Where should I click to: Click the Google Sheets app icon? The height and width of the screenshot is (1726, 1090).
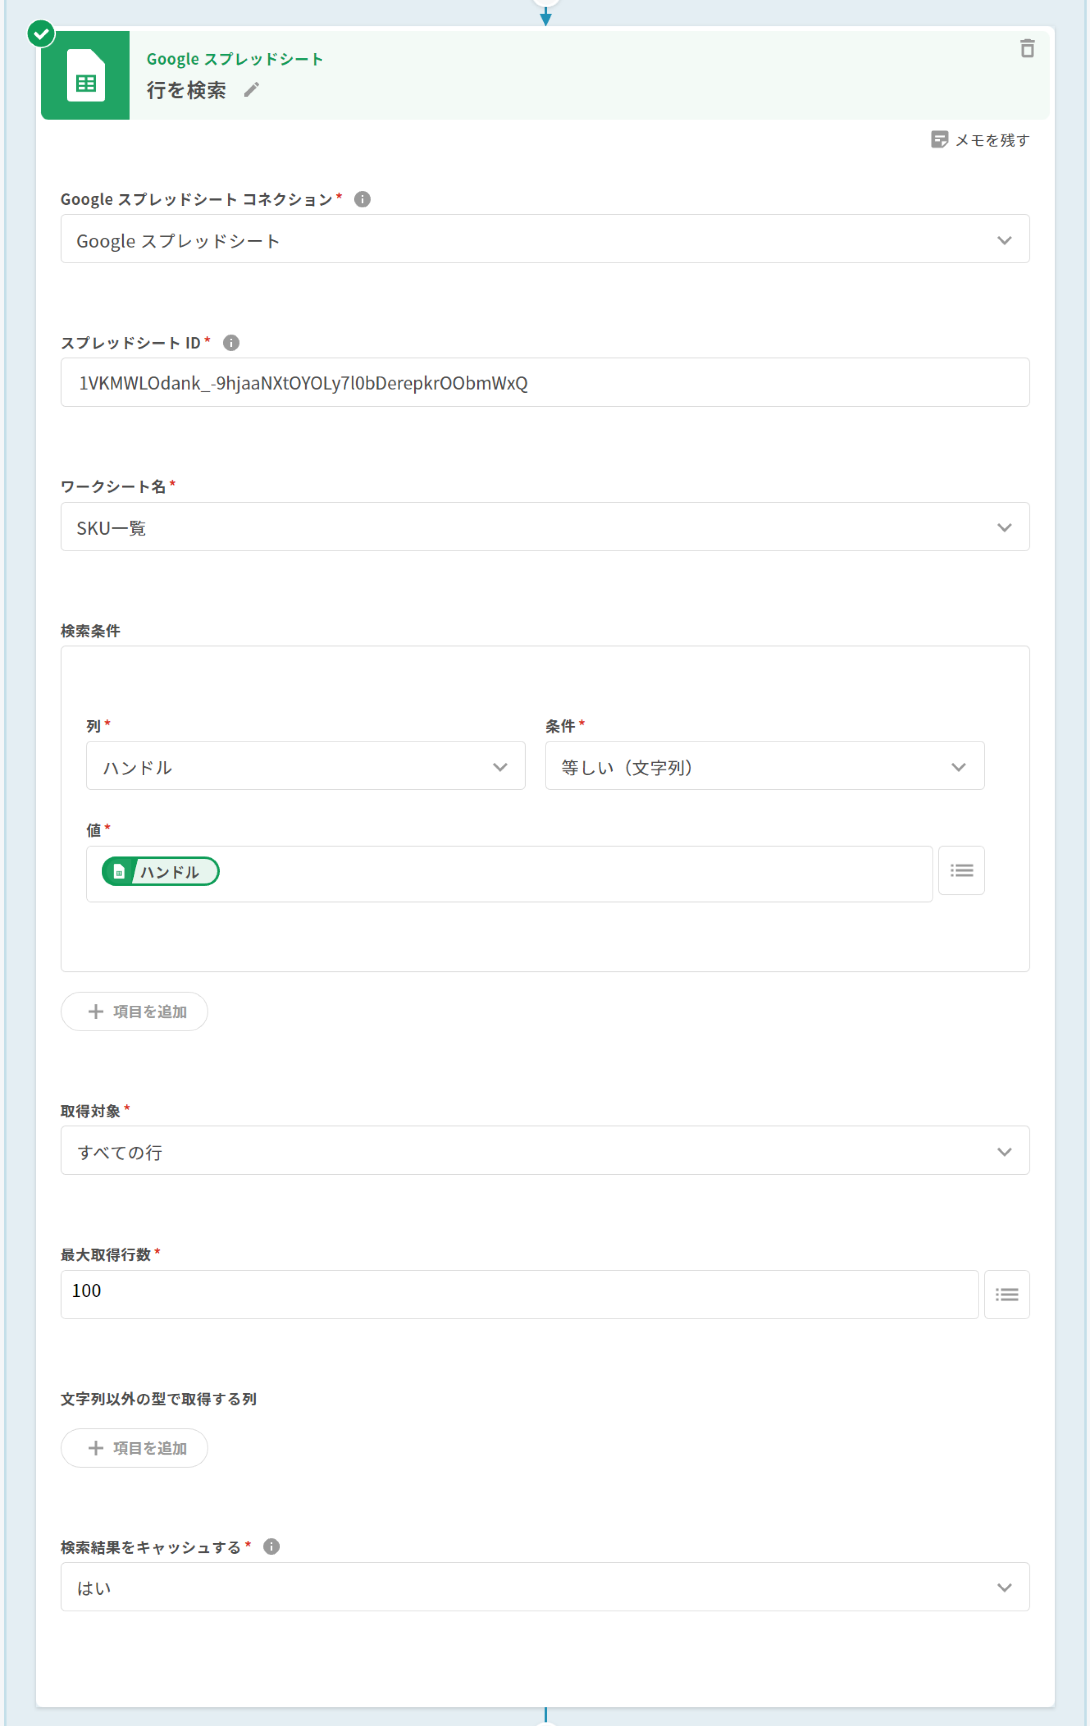click(85, 75)
